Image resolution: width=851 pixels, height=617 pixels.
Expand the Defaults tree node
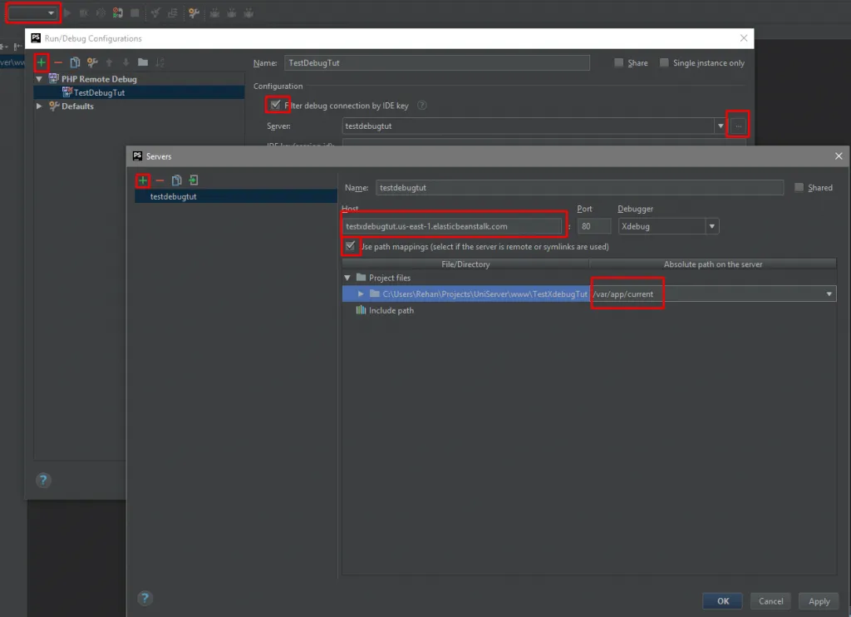point(39,106)
